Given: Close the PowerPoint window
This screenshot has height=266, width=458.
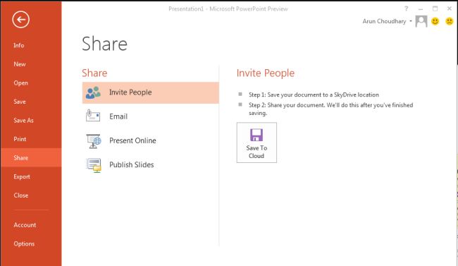Looking at the screenshot, I should tap(450, 8).
